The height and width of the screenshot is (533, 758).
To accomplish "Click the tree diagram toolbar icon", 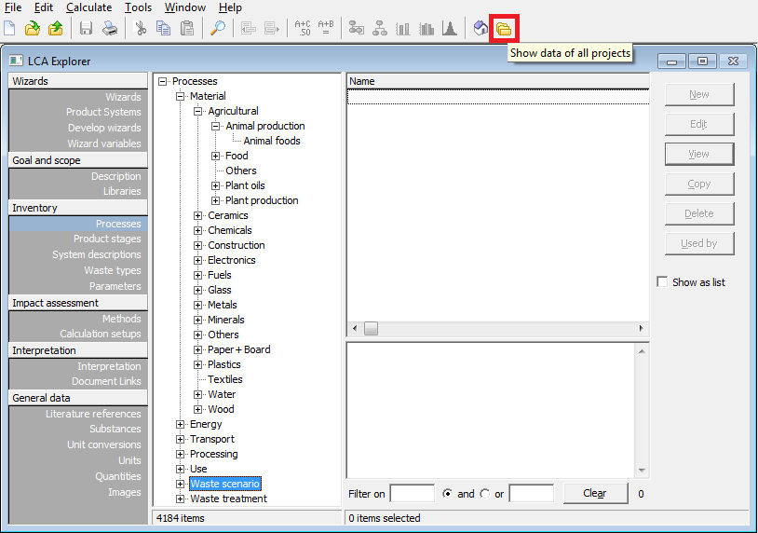I will click(380, 29).
